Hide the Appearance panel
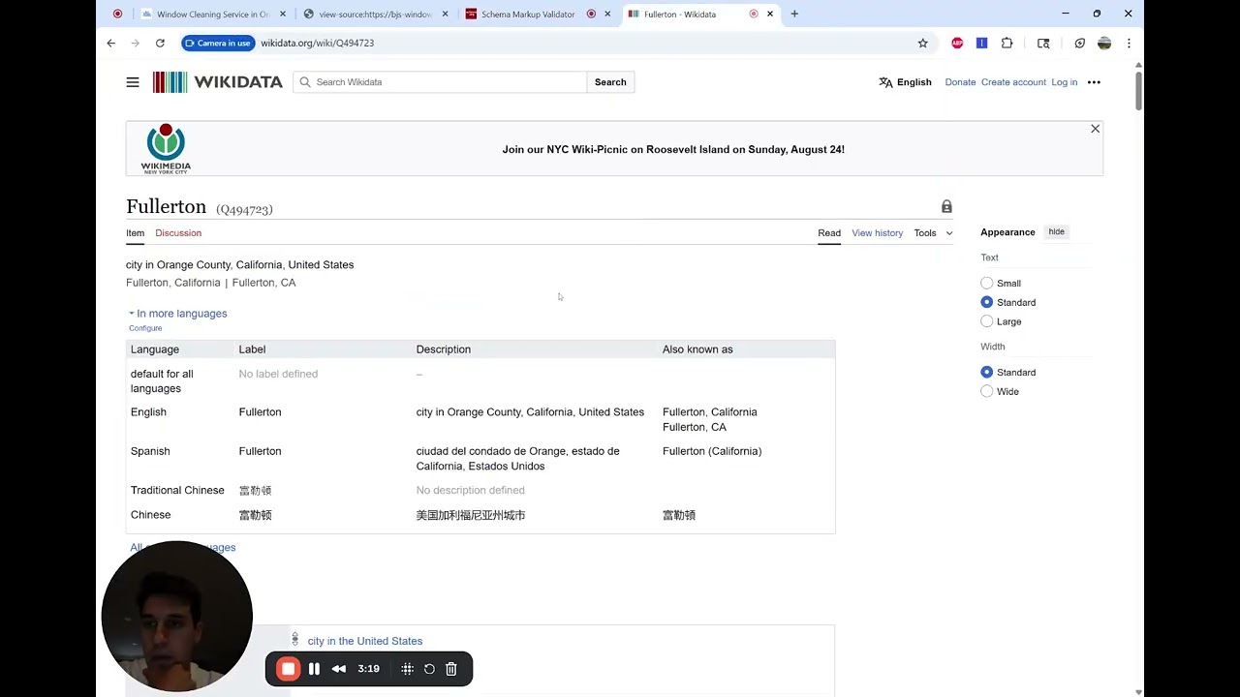The width and height of the screenshot is (1240, 697). pyautogui.click(x=1056, y=231)
